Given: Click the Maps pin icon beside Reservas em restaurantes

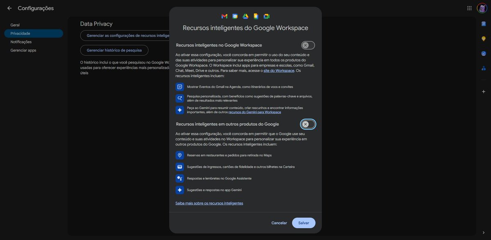Looking at the screenshot, I should coord(180,155).
